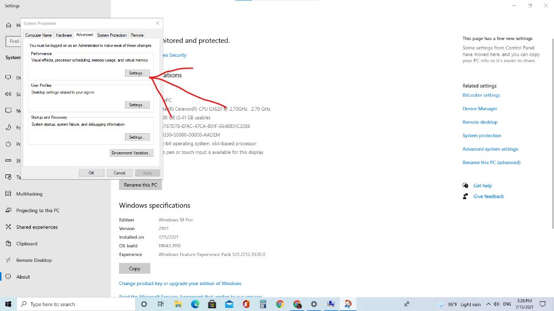Open Settings gear on taskbar
Image resolution: width=554 pixels, height=311 pixels.
pyautogui.click(x=314, y=304)
